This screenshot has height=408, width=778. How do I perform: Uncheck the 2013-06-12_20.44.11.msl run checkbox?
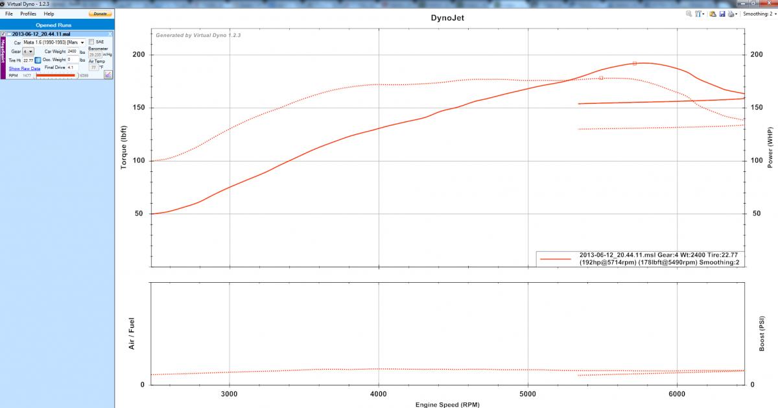(3, 34)
